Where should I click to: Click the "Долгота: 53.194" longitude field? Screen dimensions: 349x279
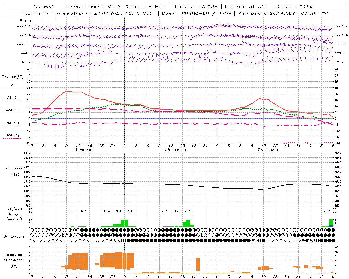click(x=195, y=7)
